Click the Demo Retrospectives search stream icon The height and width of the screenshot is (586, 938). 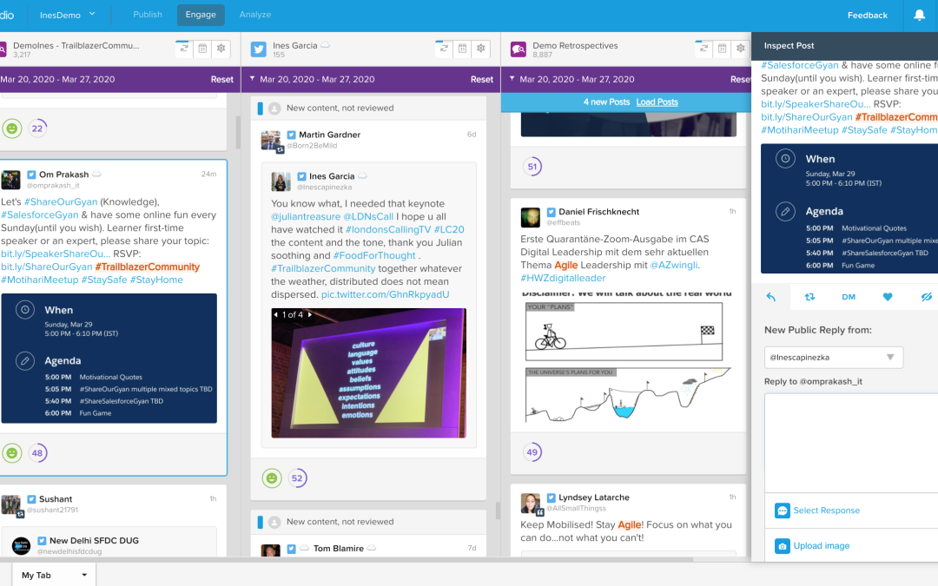518,49
